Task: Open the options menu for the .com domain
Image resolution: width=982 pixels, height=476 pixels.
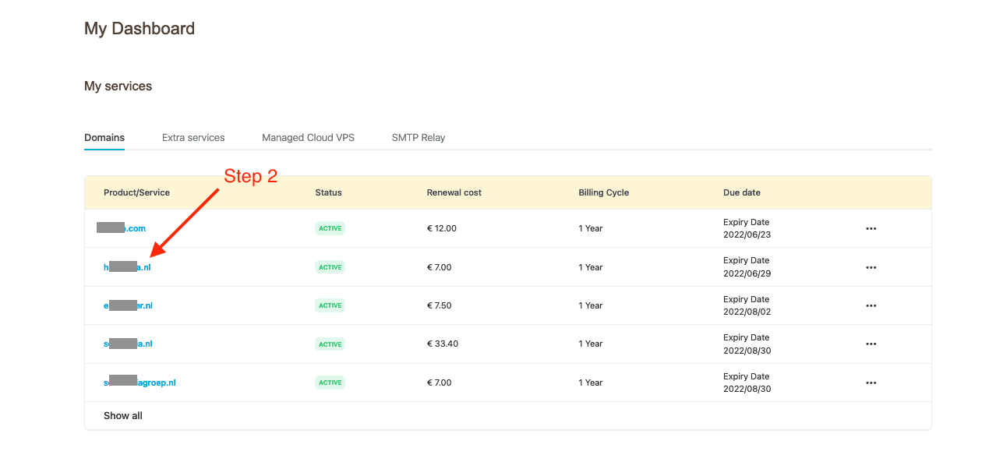Action: pyautogui.click(x=871, y=228)
